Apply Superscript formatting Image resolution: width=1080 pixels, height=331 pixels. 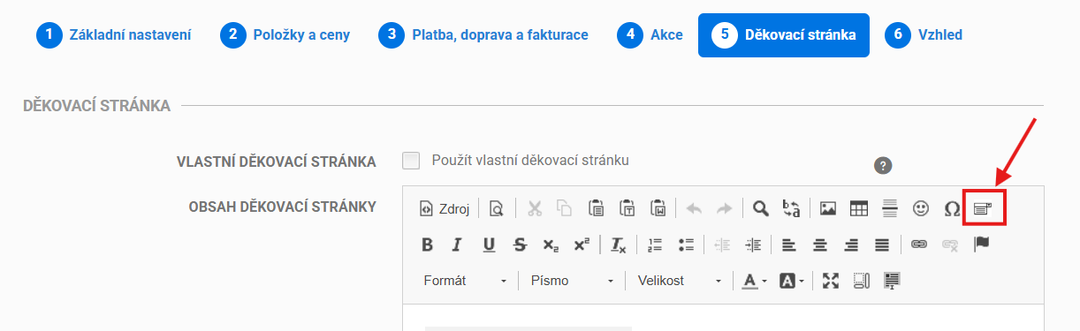[581, 244]
